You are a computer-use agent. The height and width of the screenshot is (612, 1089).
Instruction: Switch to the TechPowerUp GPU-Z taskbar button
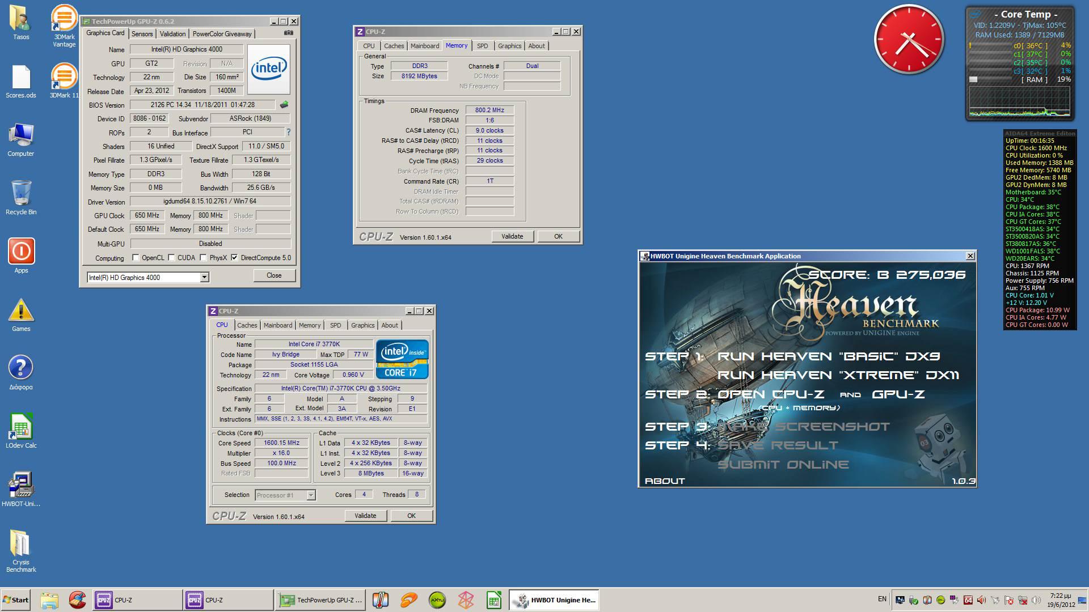pyautogui.click(x=321, y=600)
